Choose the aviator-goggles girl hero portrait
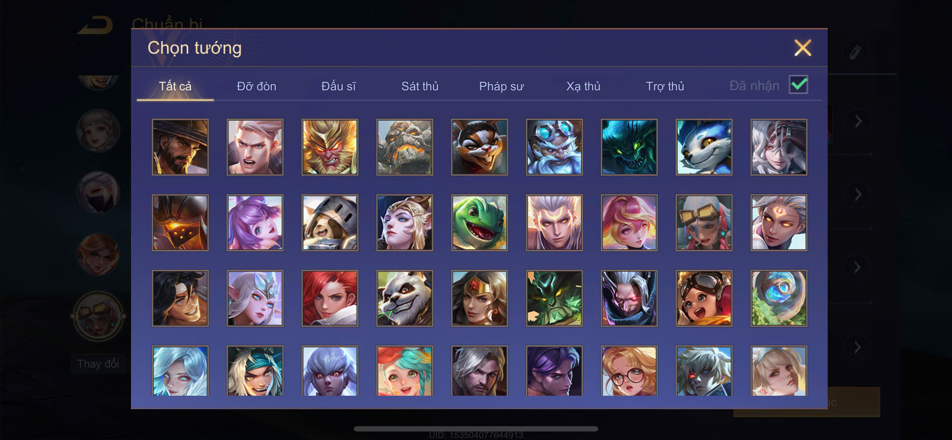 [704, 298]
